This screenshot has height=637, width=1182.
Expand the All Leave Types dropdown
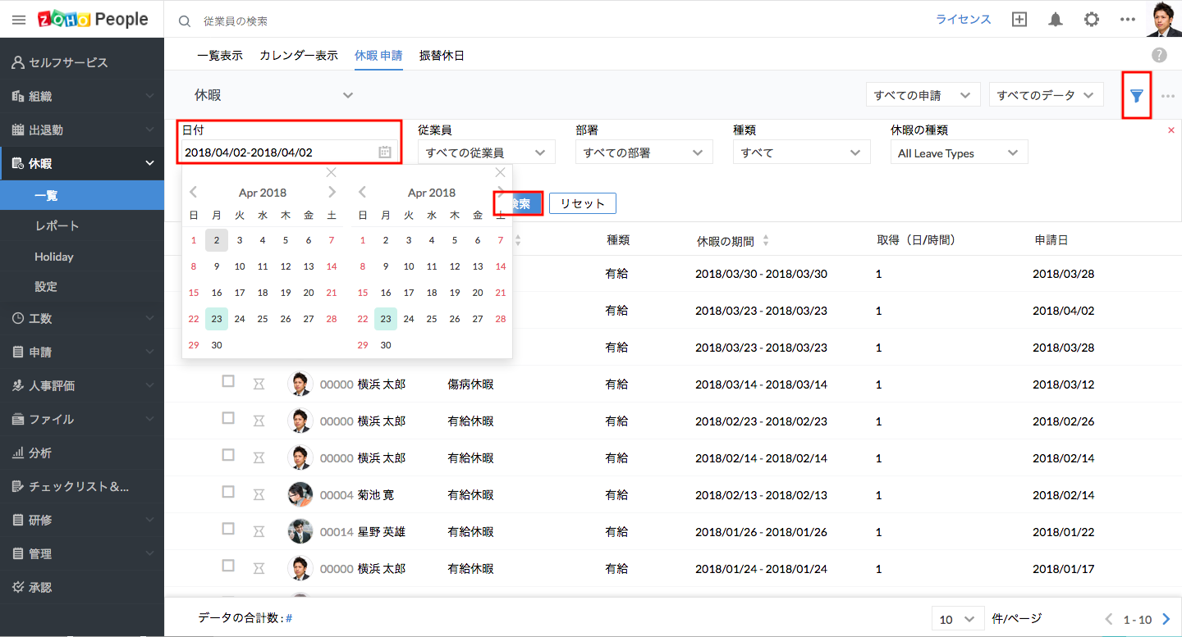click(x=958, y=152)
